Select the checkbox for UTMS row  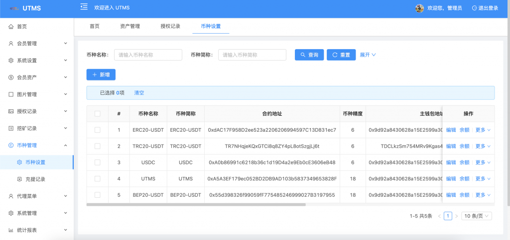pos(98,179)
